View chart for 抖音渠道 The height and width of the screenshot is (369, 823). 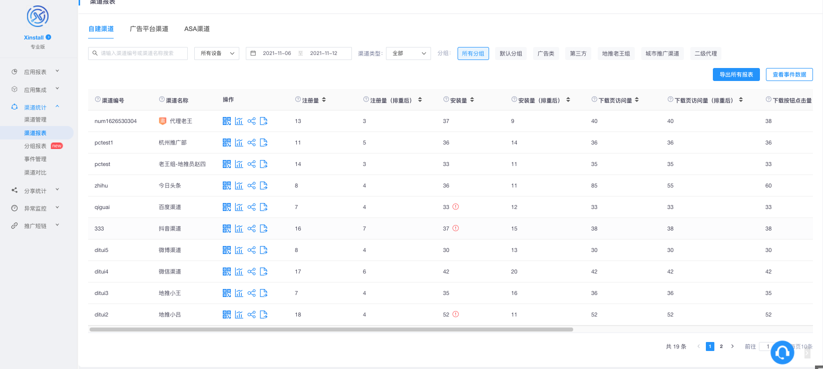239,228
